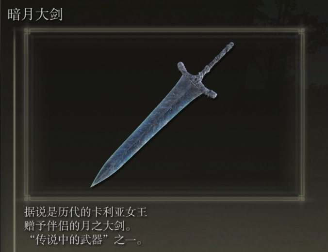Click the top-right corner ornament of frame
Image resolution: width=328 pixels, height=252 pixels.
coord(301,31)
